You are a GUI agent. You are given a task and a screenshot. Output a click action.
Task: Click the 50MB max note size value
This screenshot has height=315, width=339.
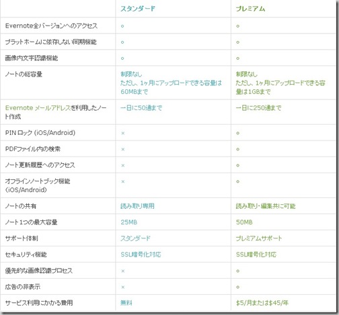pyautogui.click(x=244, y=222)
